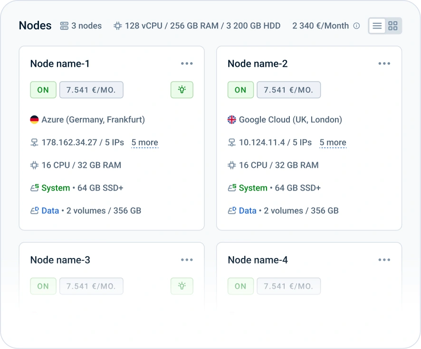Click the Google Cloud (UK, London) text
This screenshot has height=349, width=421.
pyautogui.click(x=290, y=119)
